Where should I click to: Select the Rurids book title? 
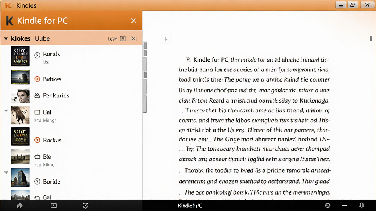(x=51, y=54)
